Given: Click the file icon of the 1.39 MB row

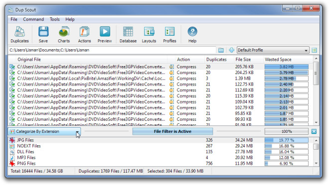Looking at the screenshot, I should 12,79.
